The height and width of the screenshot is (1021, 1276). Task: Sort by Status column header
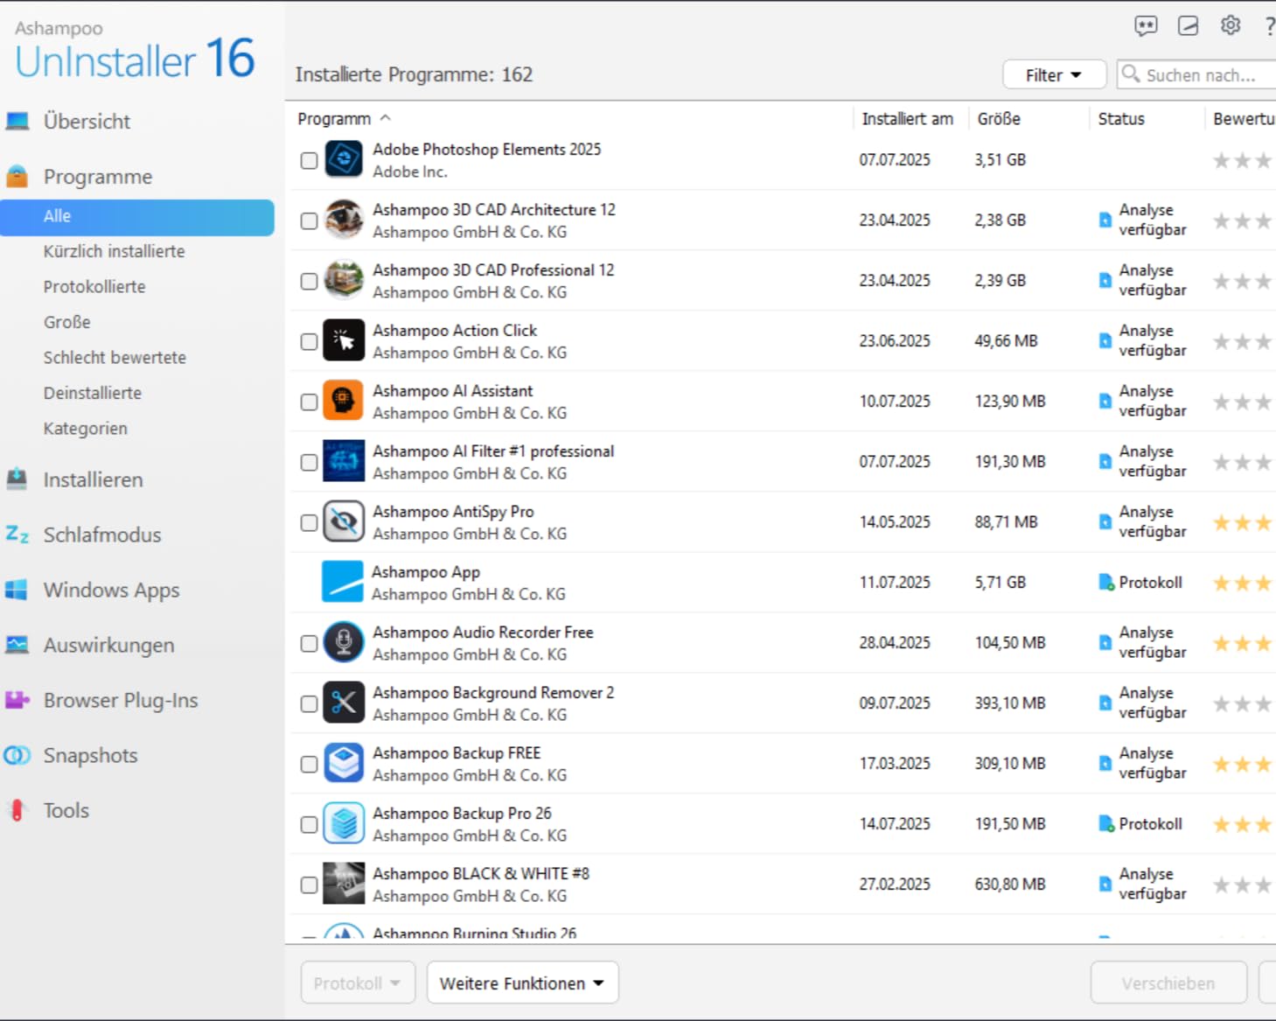coord(1121,119)
